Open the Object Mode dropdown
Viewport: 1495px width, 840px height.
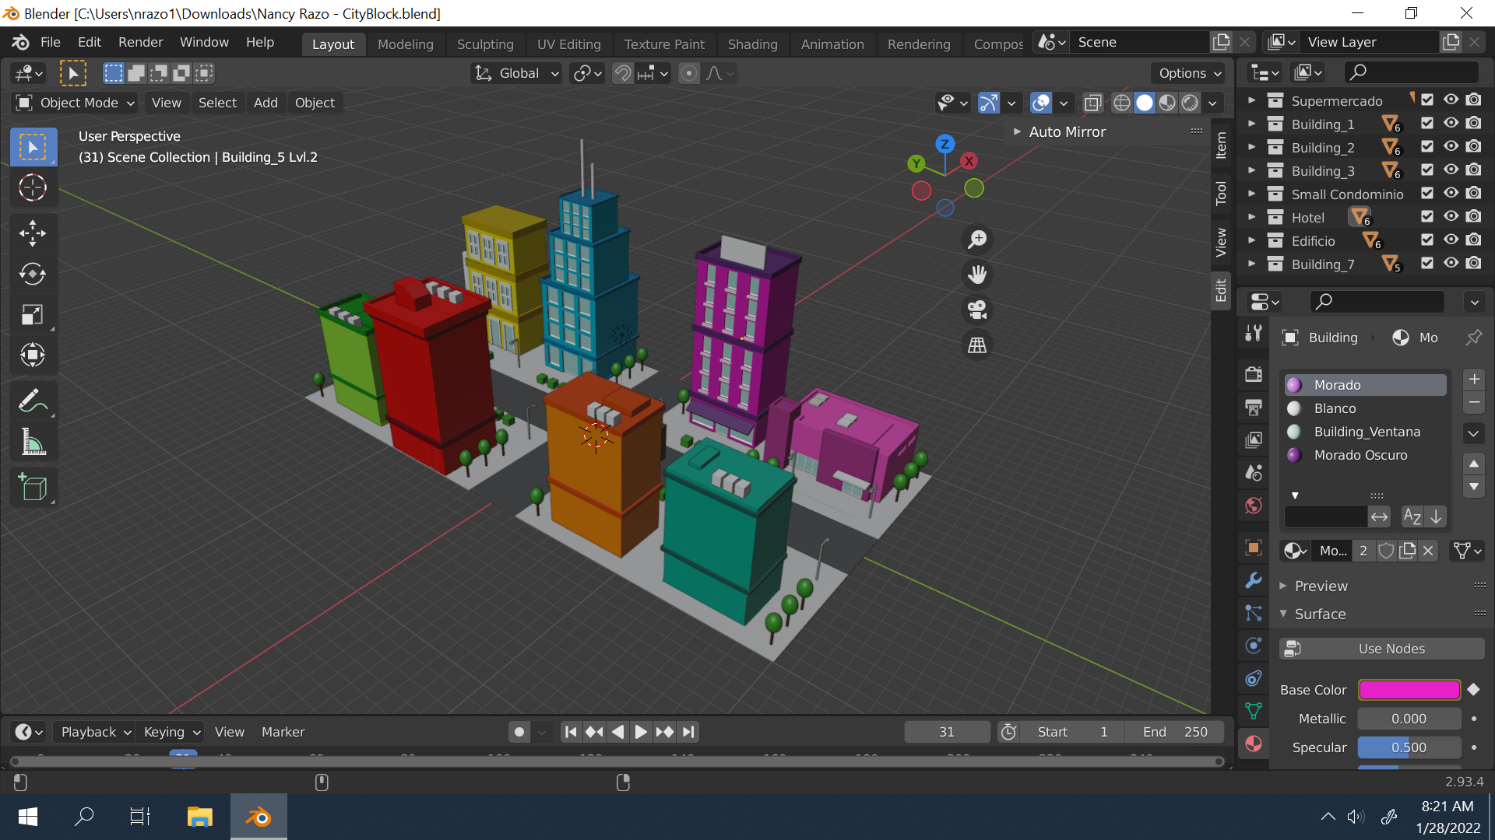tap(76, 103)
